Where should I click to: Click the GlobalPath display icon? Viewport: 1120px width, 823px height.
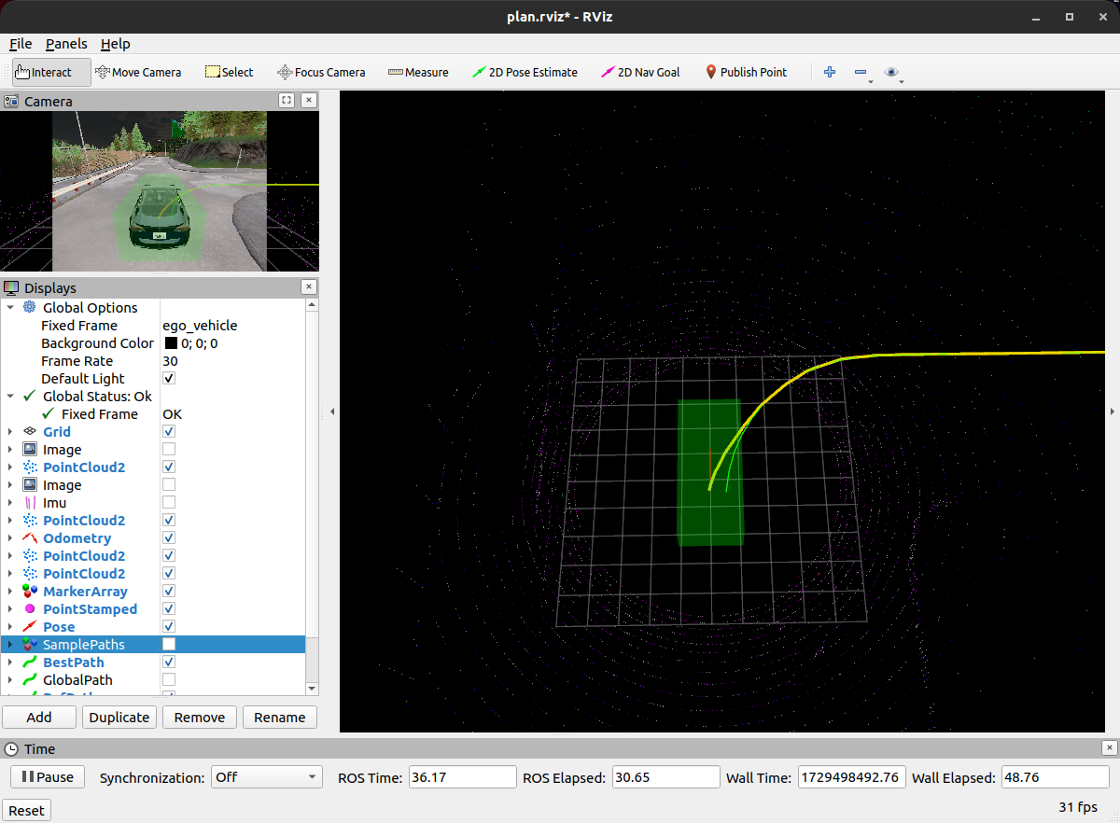click(x=30, y=679)
